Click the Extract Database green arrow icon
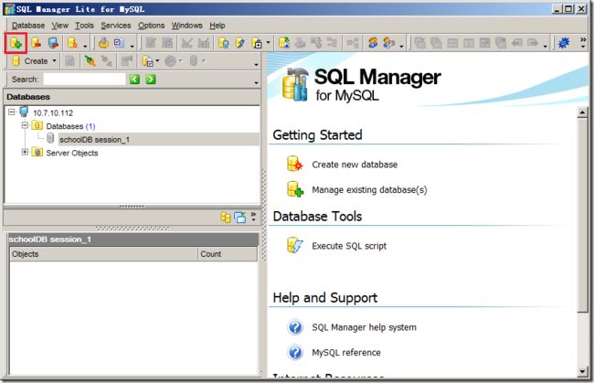This screenshot has height=383, width=594. click(284, 43)
